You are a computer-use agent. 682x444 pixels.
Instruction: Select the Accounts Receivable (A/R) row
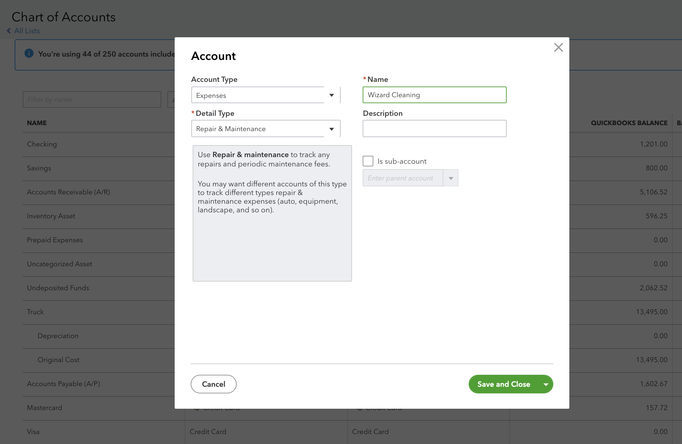click(68, 192)
